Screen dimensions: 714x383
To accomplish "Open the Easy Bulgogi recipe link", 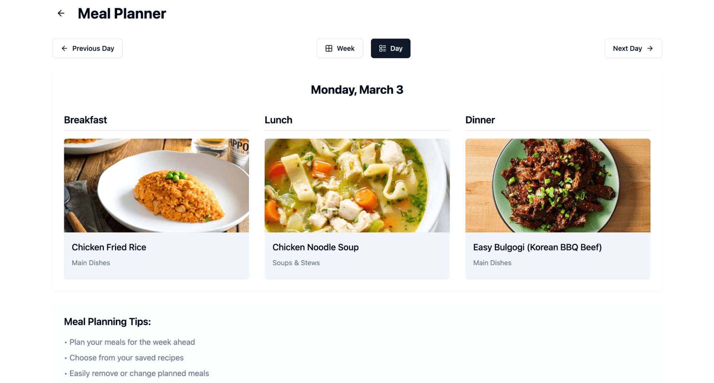I will pos(538,247).
